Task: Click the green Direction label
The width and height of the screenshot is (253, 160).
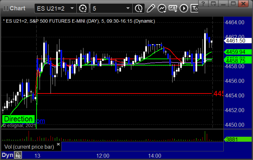Action: pyautogui.click(x=18, y=119)
